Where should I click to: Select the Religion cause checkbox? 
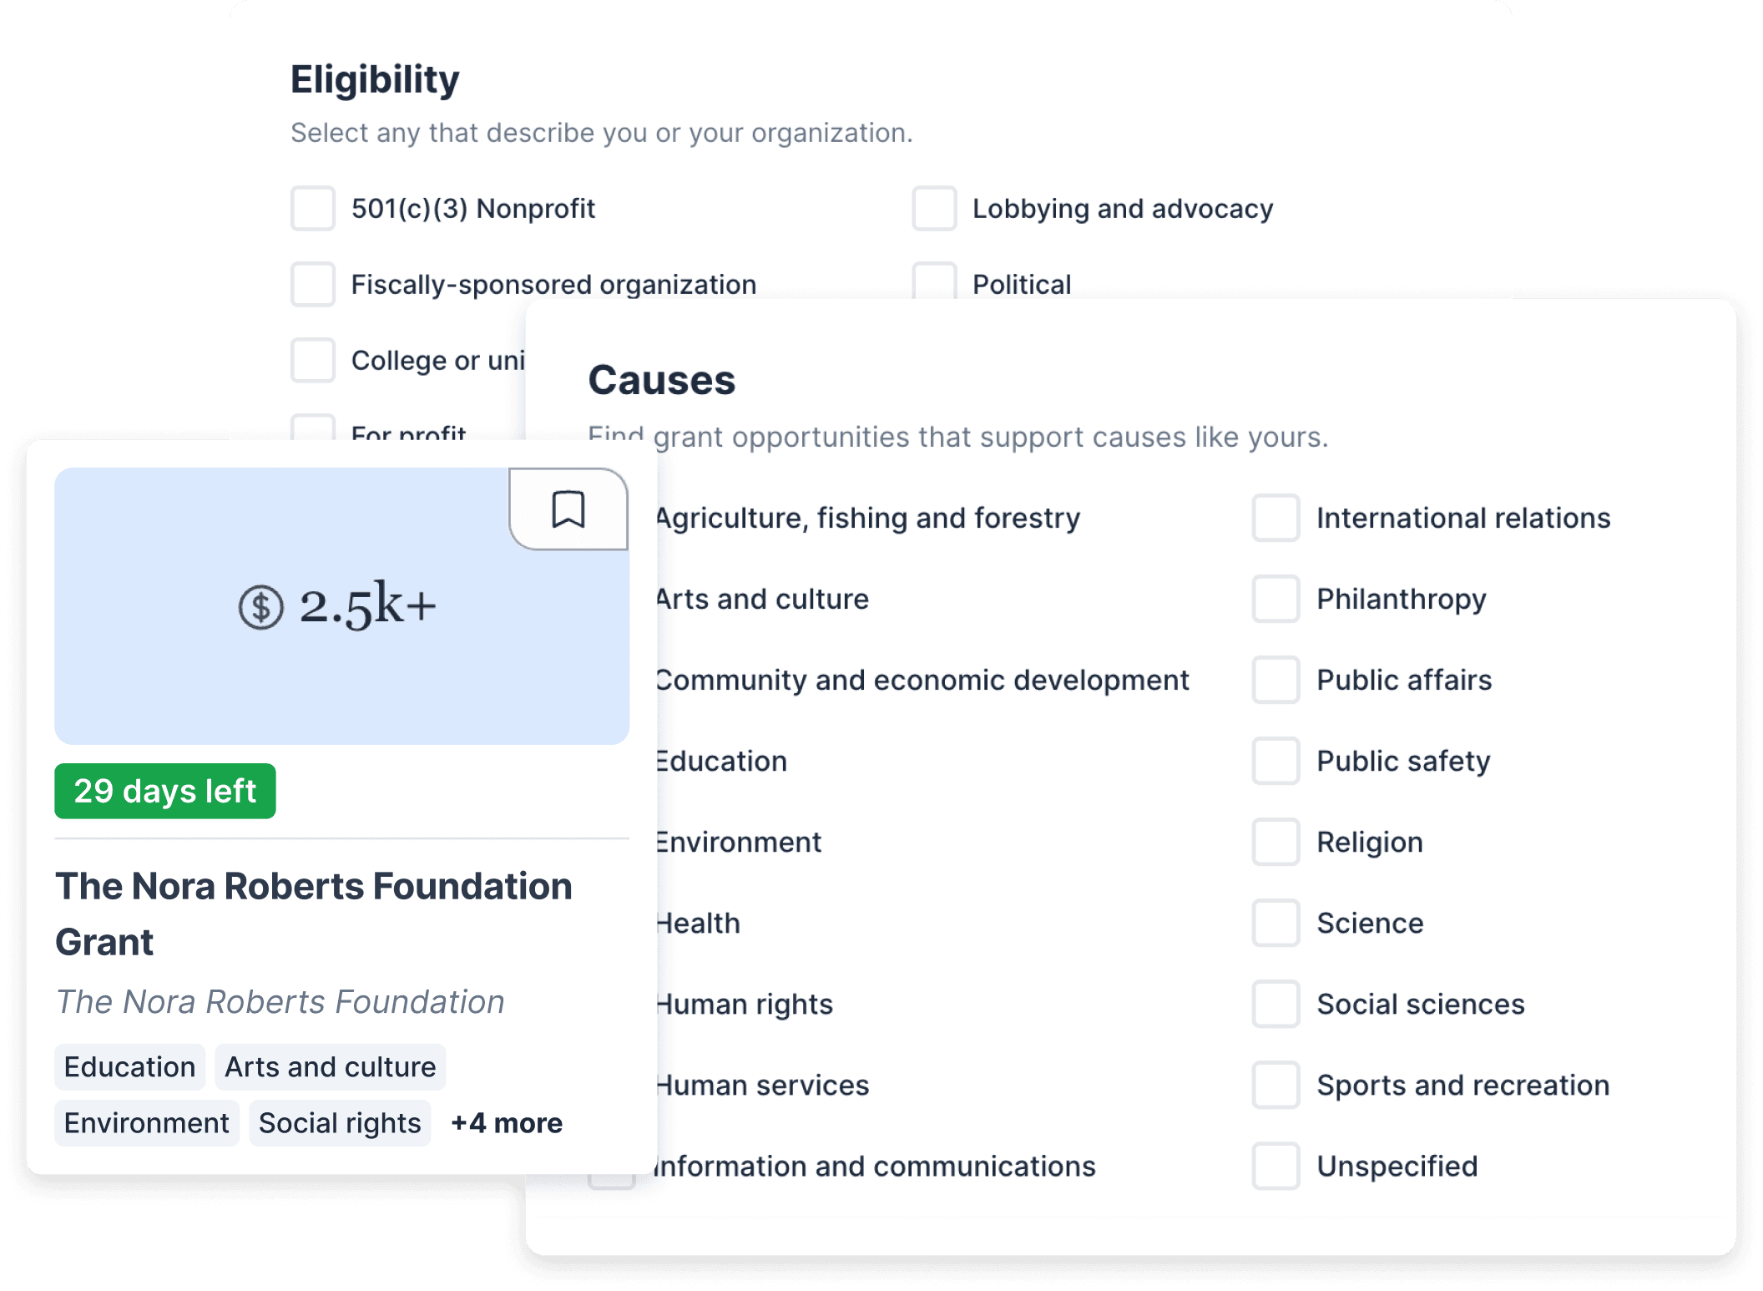coord(1275,842)
